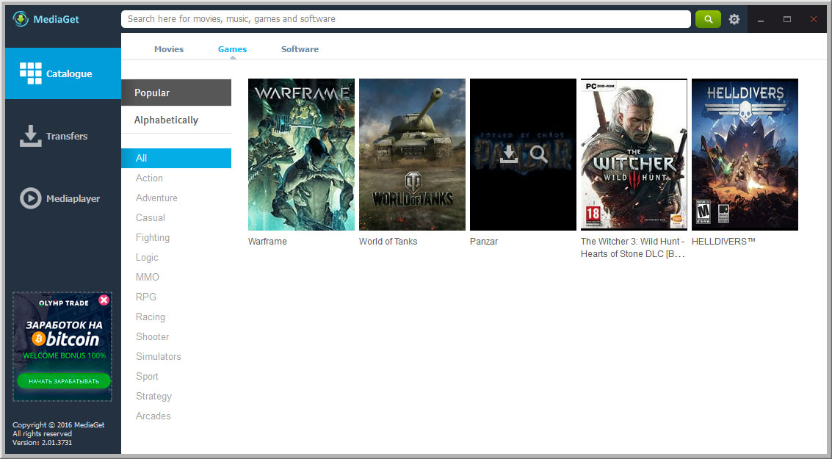Click the green search button

[x=708, y=19]
